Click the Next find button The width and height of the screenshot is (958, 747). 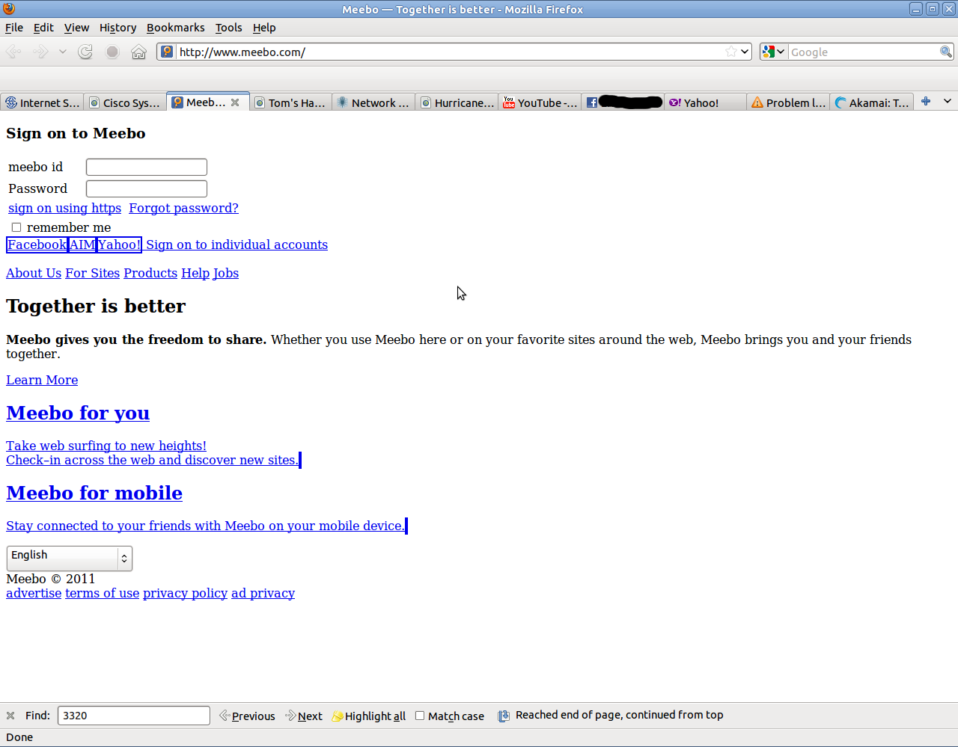(304, 716)
